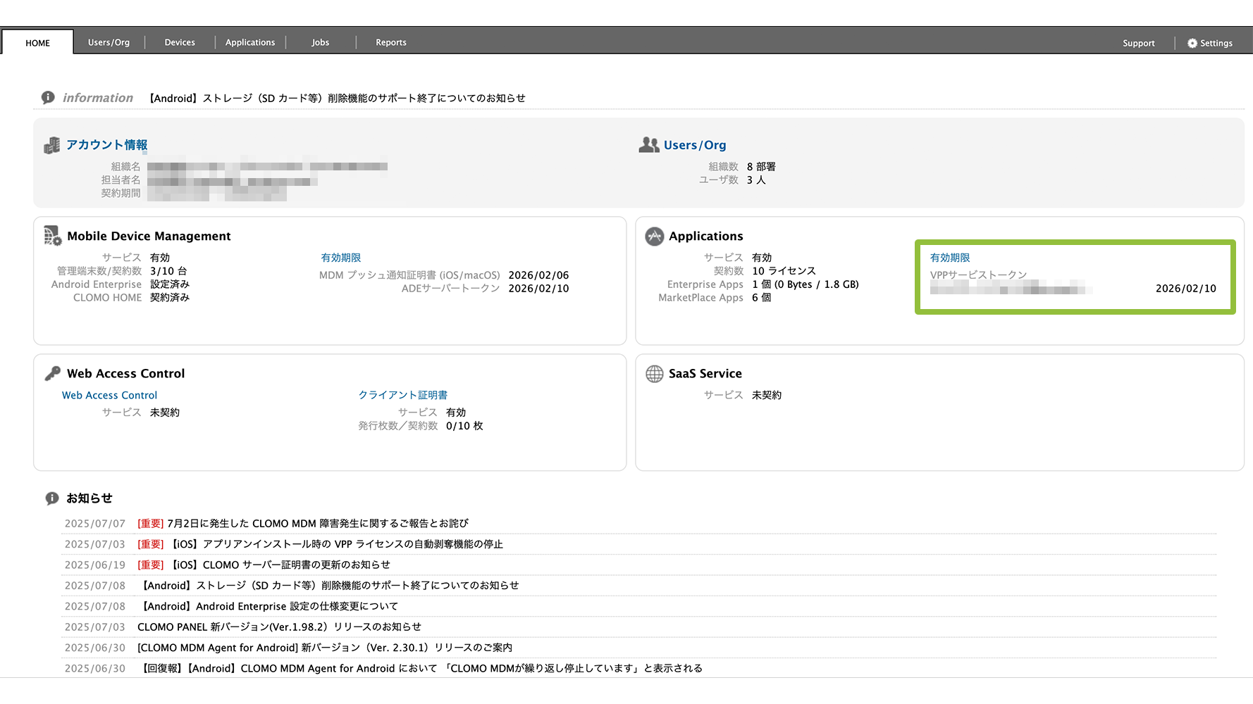This screenshot has width=1253, height=704.
Task: Open the アカウント情報 link
Action: (107, 145)
